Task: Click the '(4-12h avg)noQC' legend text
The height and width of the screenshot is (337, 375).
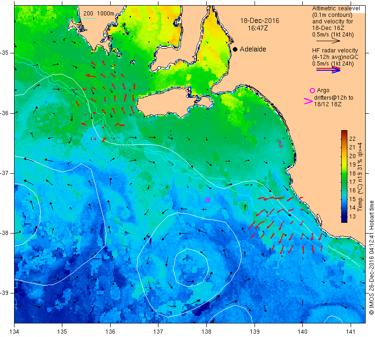Action: pos(335,57)
